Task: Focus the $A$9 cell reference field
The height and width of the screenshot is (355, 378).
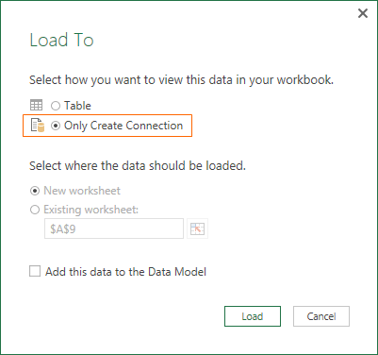Action: tap(114, 228)
